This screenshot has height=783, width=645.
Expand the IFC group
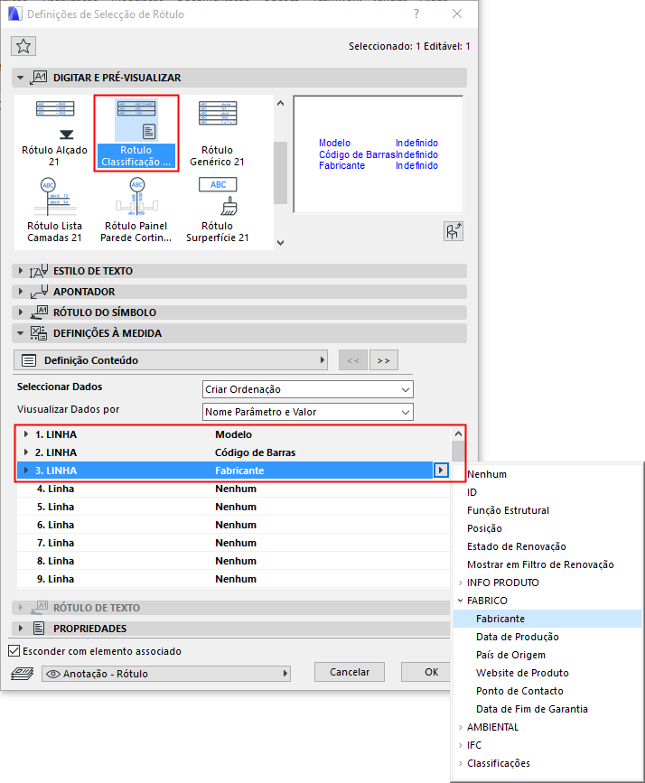tap(460, 745)
